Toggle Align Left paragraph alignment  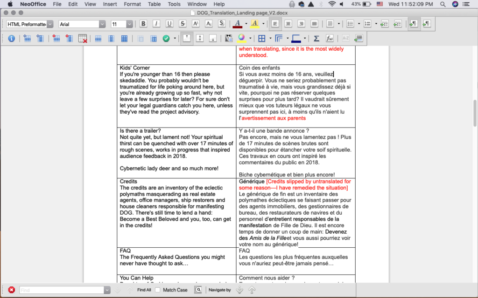pos(275,24)
